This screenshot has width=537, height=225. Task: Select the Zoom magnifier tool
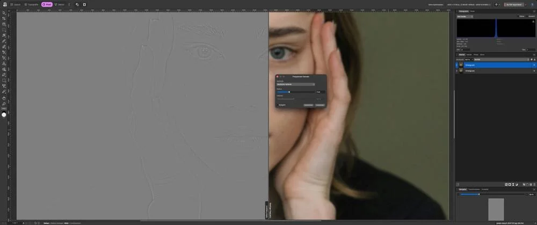pos(4,104)
